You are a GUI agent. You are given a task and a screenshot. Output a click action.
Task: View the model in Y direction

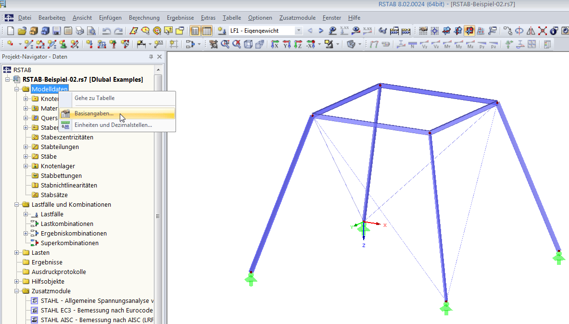pyautogui.click(x=287, y=44)
